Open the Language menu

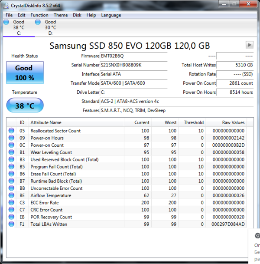(x=111, y=15)
